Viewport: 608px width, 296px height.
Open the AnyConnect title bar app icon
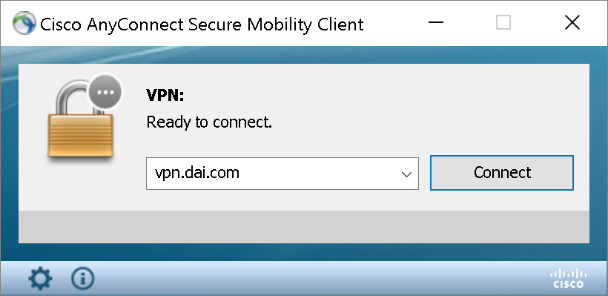(24, 23)
